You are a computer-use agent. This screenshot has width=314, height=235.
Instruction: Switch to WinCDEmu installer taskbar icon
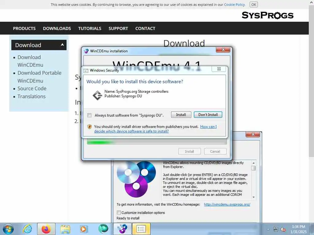point(122,229)
